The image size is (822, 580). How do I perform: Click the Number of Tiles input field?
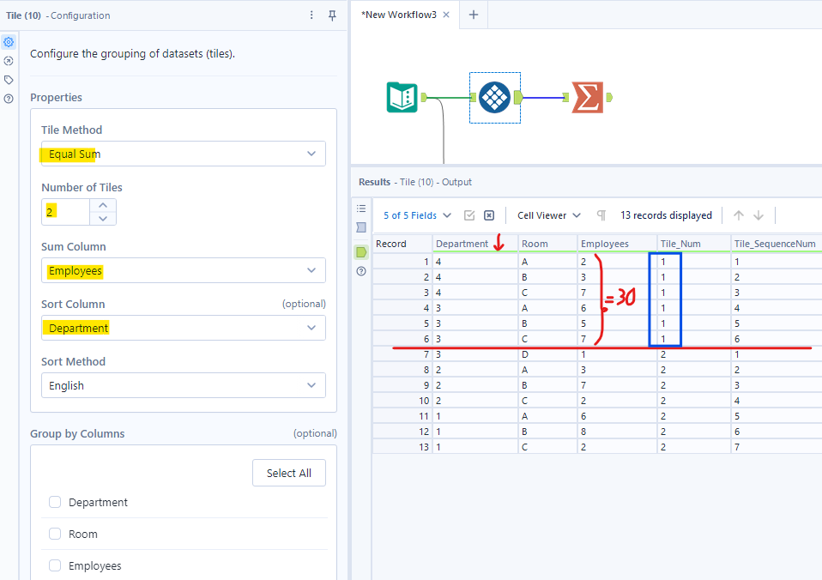[x=65, y=212]
